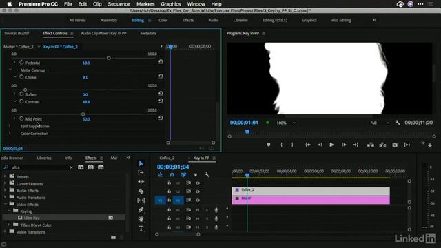This screenshot has width=441, height=248.
Task: Select the Slip tool
Action: pyautogui.click(x=141, y=200)
